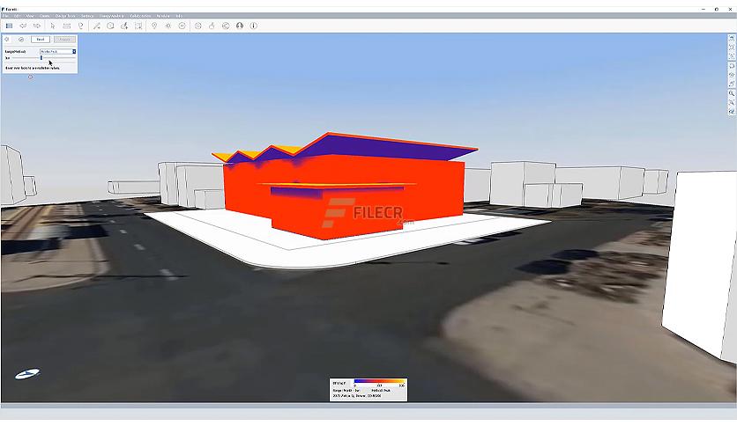Image resolution: width=737 pixels, height=426 pixels.
Task: Click the back arrow in the analysis panel
Action: 7,40
